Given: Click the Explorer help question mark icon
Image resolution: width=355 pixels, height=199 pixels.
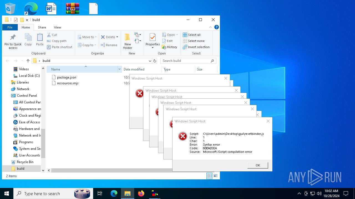Looking at the screenshot, I should [x=217, y=27].
